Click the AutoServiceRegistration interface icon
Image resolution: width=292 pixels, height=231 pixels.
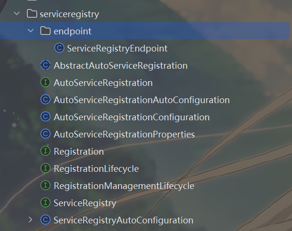point(45,83)
